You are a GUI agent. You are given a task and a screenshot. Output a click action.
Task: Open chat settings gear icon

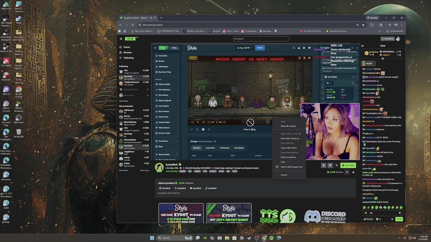click(392, 219)
